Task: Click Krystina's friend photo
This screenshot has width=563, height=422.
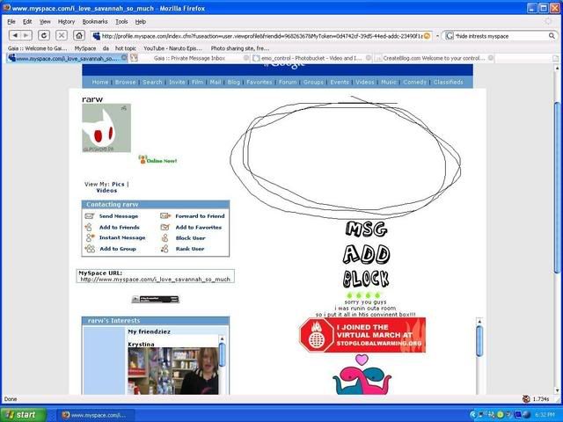Action: click(x=173, y=371)
